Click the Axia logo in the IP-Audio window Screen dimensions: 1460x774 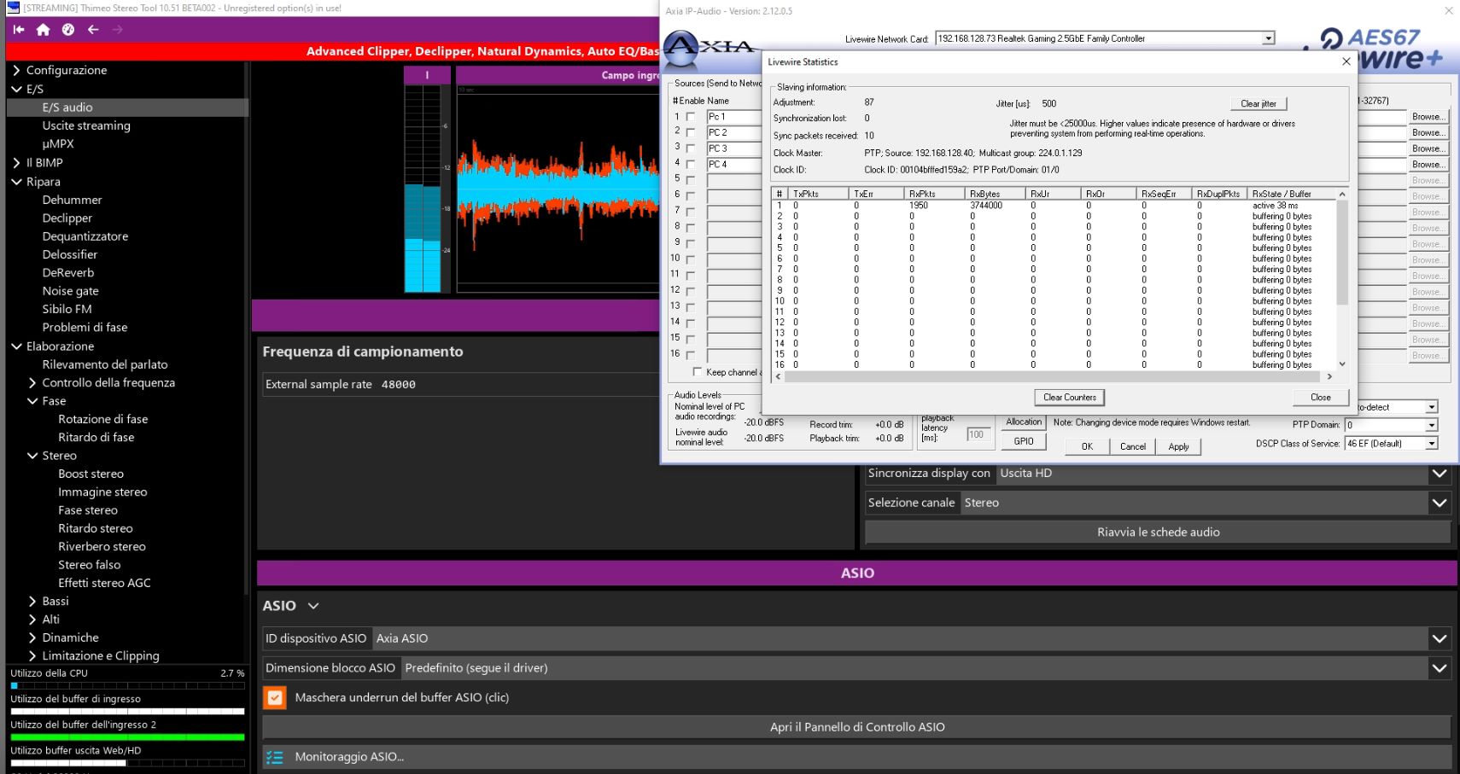coord(709,49)
